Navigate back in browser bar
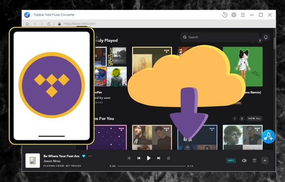Image resolution: width=285 pixels, height=182 pixels. pyautogui.click(x=35, y=24)
